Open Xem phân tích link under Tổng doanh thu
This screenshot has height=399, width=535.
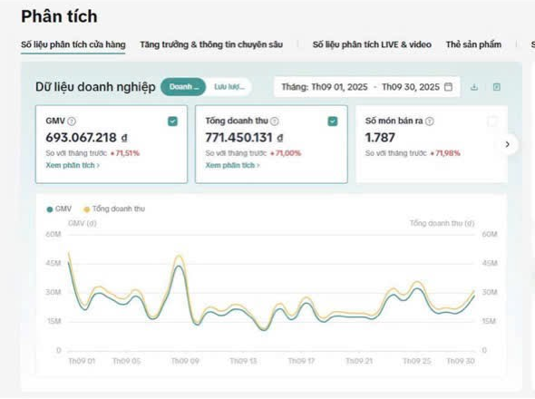pyautogui.click(x=232, y=165)
